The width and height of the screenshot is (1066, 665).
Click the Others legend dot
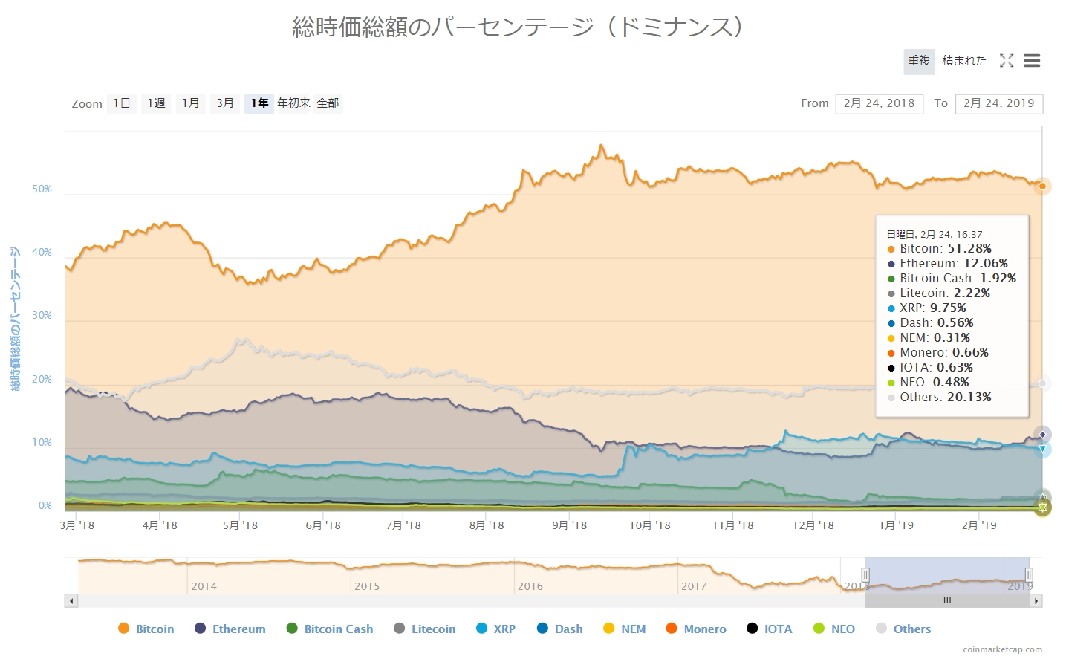(882, 629)
